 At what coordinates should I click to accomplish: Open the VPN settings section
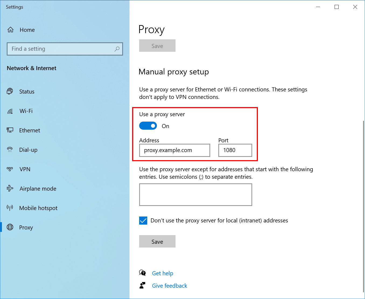(25, 169)
